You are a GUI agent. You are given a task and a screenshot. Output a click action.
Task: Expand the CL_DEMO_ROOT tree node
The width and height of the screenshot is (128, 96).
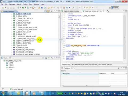coord(12,25)
